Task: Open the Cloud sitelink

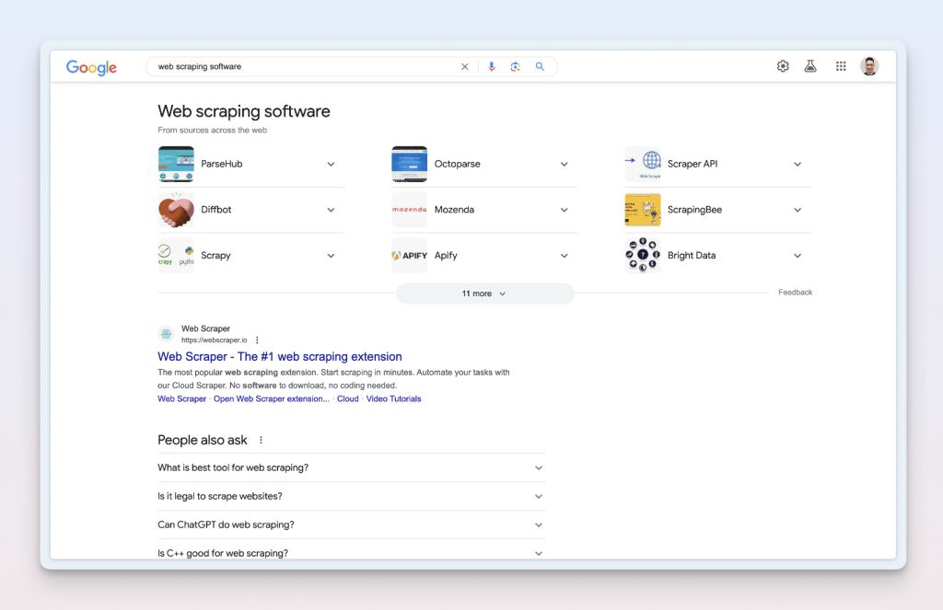Action: click(x=347, y=399)
